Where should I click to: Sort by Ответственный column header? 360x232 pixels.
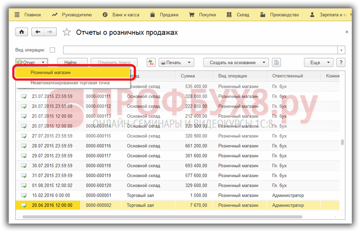293,76
